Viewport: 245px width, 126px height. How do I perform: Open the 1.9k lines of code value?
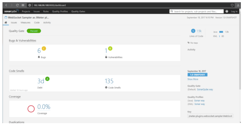(x=199, y=31)
